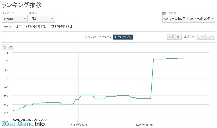
Task: Click the calendar icon beside date range label
Action: [163, 13]
